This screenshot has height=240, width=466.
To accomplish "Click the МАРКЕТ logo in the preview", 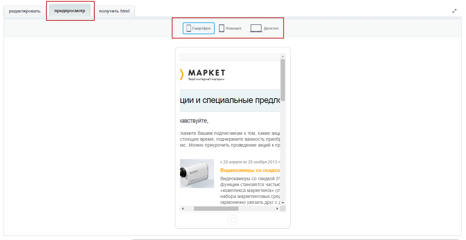I will [202, 75].
